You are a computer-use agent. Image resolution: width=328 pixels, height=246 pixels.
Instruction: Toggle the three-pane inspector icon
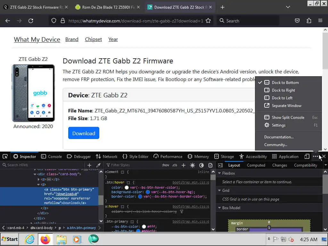pyautogui.click(x=220, y=165)
